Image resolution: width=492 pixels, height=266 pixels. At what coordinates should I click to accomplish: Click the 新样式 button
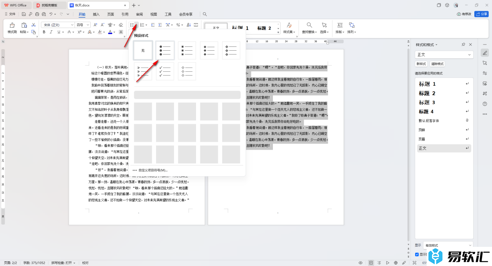click(x=421, y=64)
